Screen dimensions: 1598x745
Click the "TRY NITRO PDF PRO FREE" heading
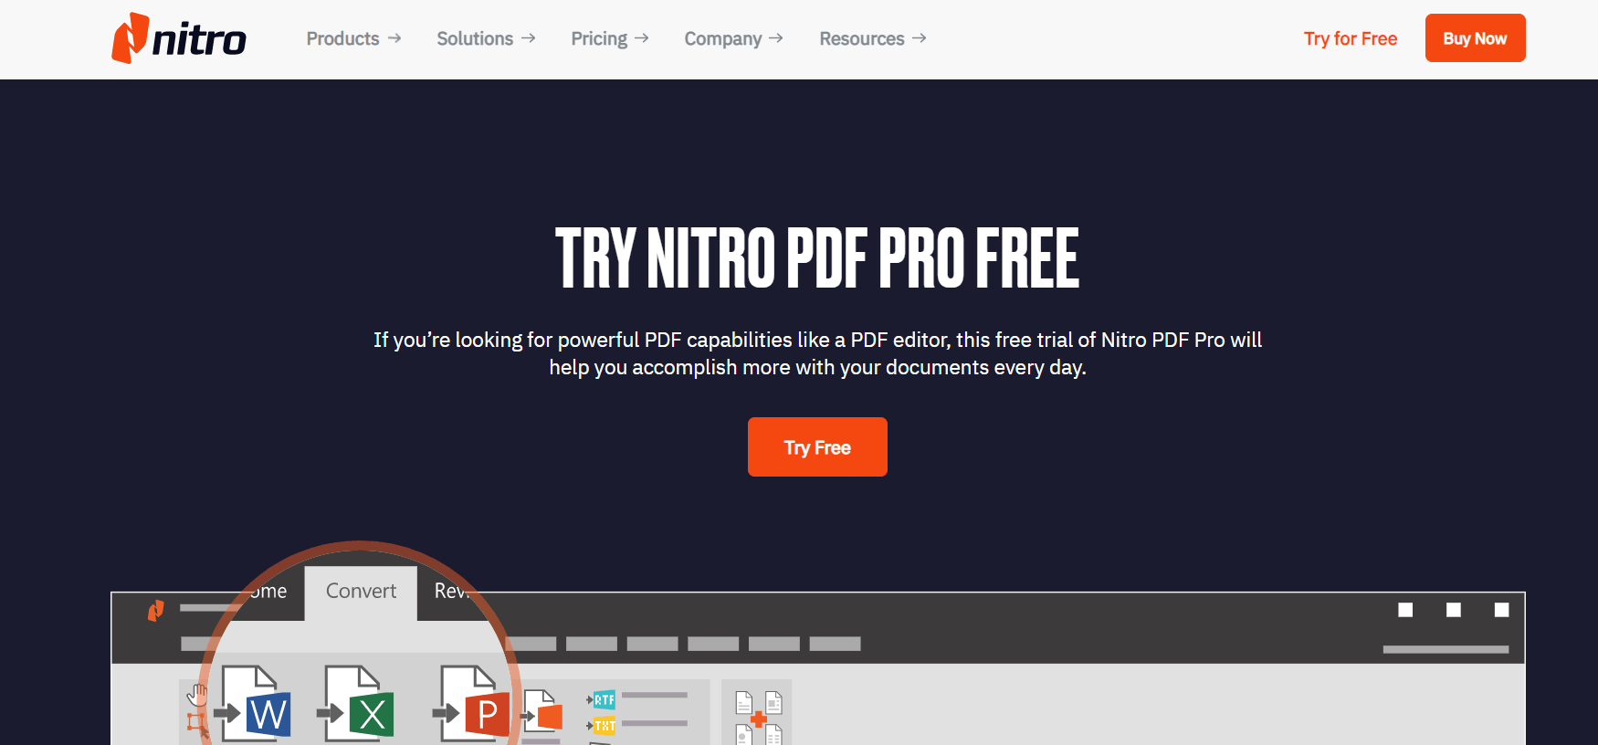tap(817, 258)
